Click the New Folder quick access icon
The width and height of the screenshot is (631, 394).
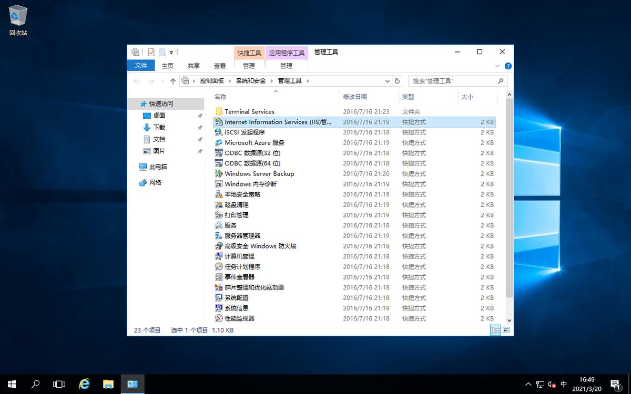[162, 52]
